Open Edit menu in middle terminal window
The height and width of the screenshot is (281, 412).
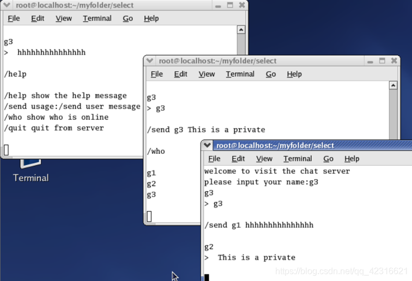[x=181, y=74]
